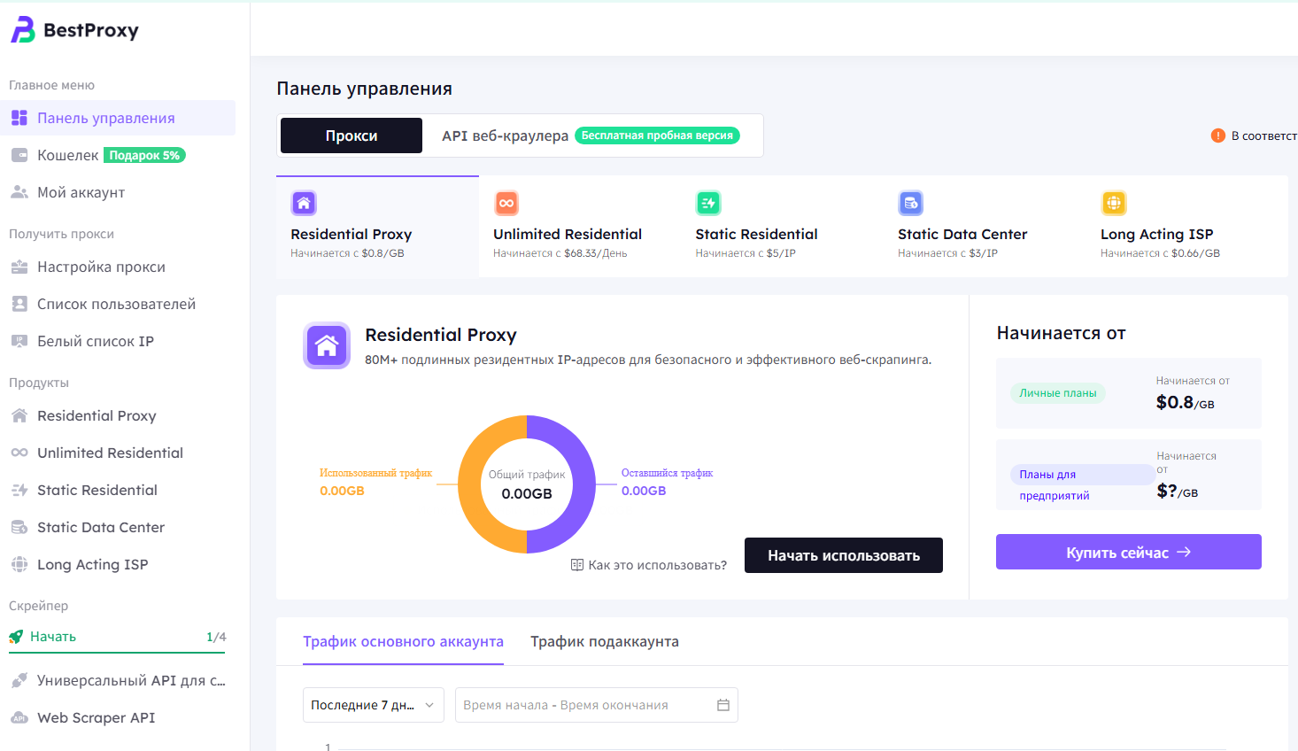
Task: Switch to the Прокси toggle tab
Action: point(352,135)
